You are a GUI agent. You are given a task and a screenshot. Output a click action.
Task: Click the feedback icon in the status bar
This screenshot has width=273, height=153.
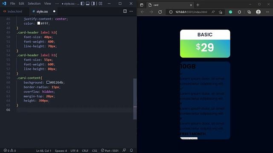[124, 150]
